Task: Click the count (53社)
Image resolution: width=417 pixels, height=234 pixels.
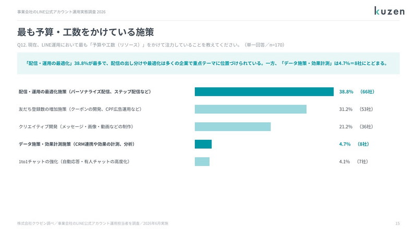Action: coord(366,109)
